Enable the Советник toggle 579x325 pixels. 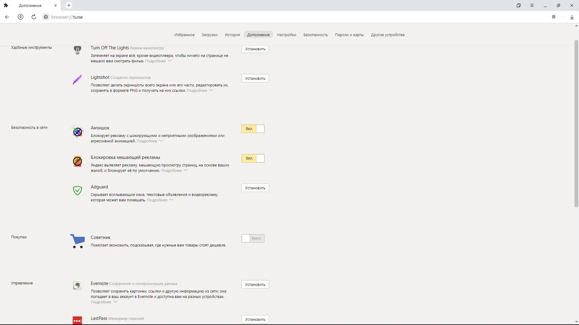click(x=253, y=238)
